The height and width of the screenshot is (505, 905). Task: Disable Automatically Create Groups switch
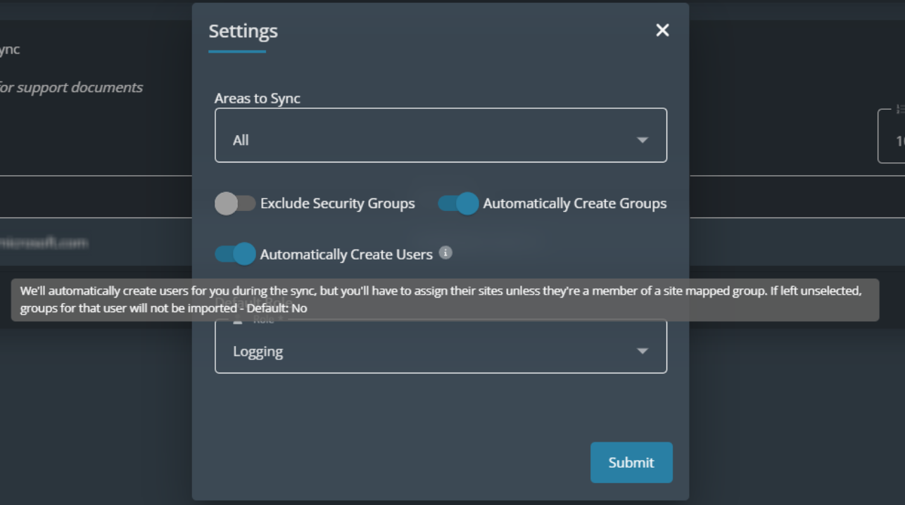pyautogui.click(x=458, y=204)
